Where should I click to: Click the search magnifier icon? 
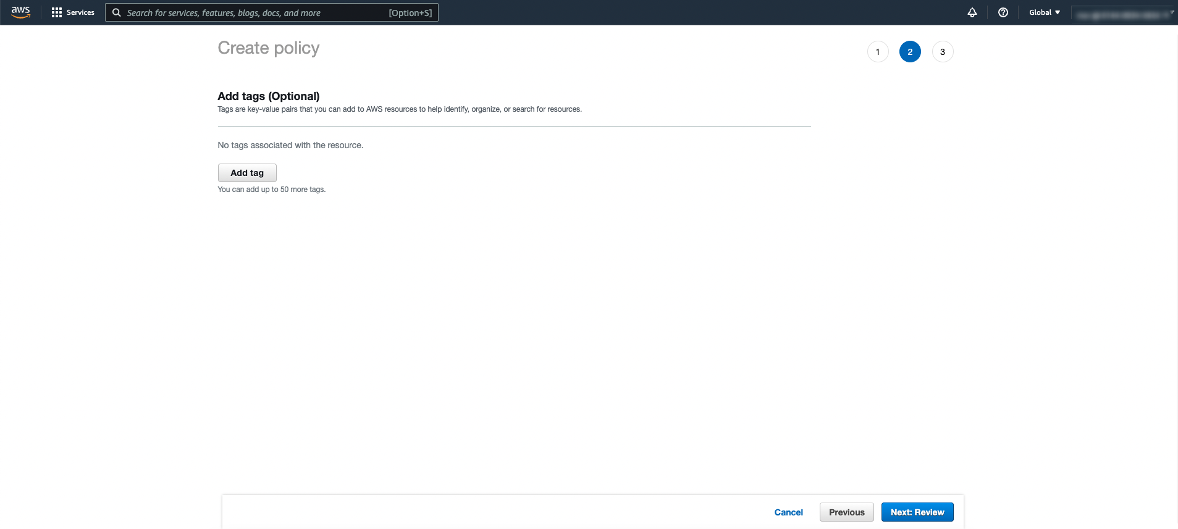click(x=116, y=12)
